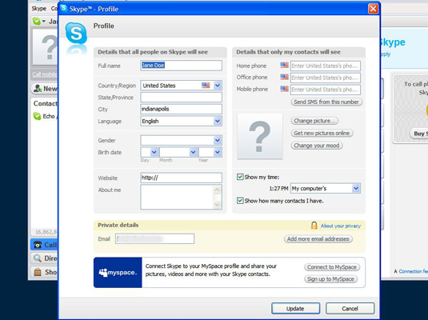Open the birth Day dropdown
This screenshot has width=428, height=320.
(154, 152)
